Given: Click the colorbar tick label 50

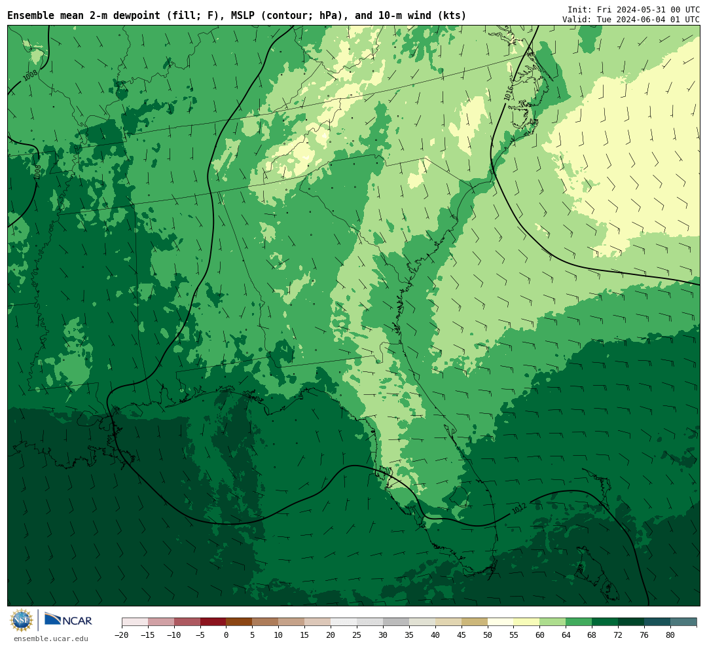Looking at the screenshot, I should [488, 635].
